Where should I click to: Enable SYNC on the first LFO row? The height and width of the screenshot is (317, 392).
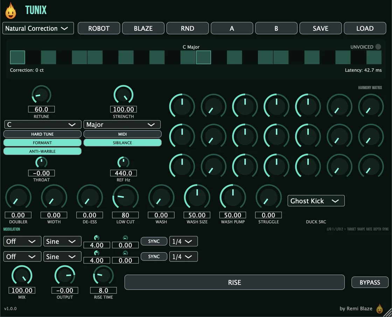tap(154, 241)
